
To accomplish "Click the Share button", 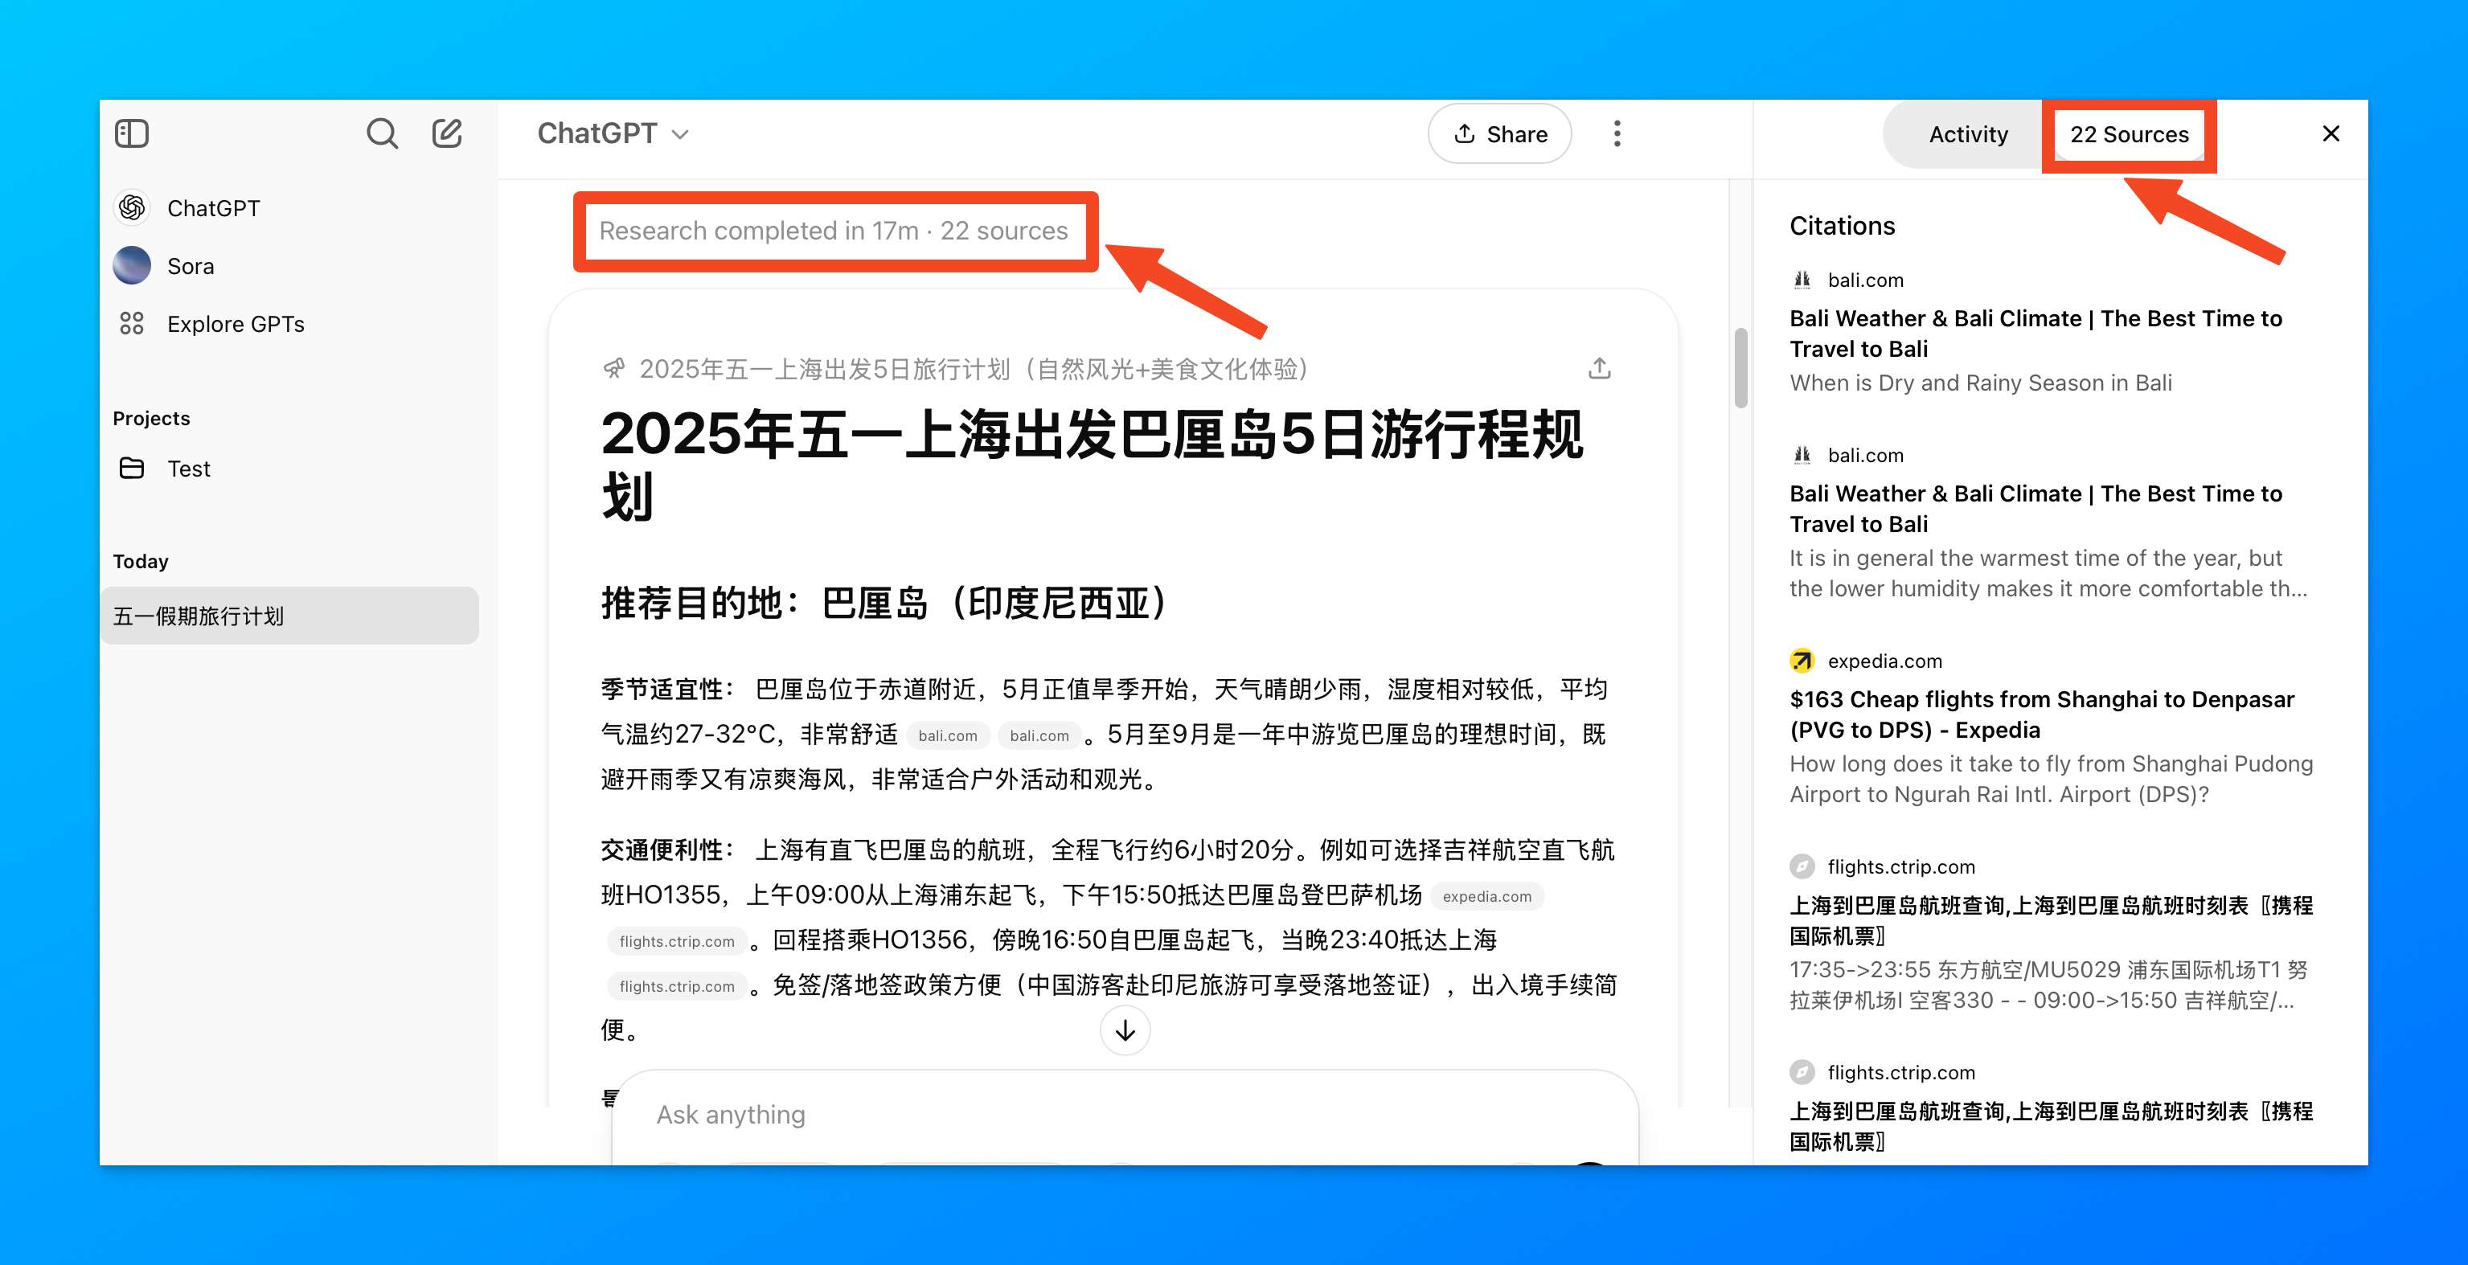I will click(1499, 134).
